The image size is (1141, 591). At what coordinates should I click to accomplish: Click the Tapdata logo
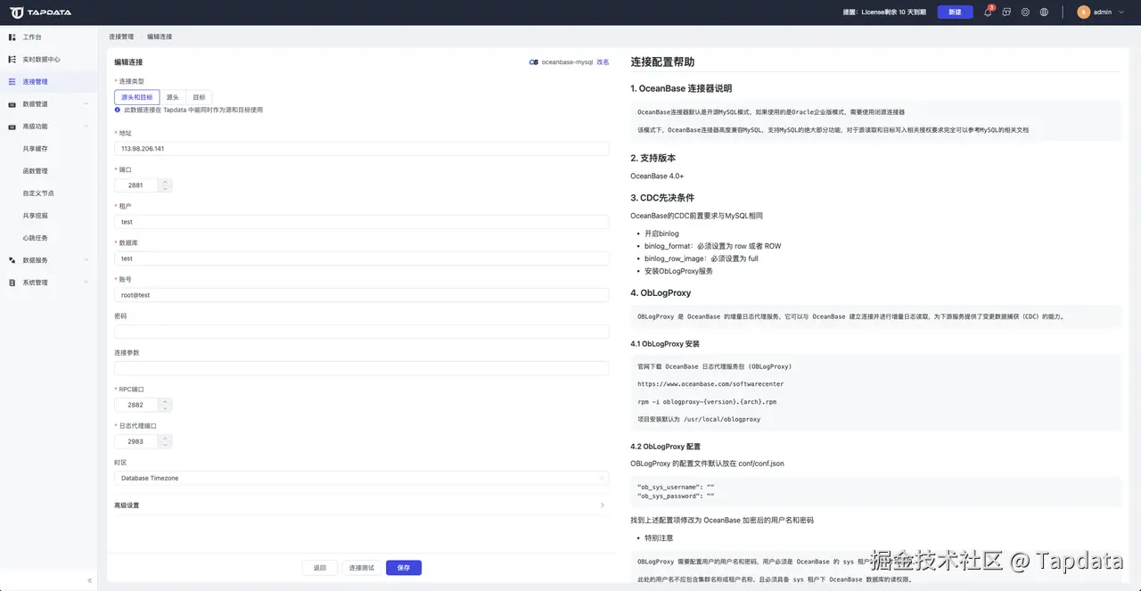41,12
